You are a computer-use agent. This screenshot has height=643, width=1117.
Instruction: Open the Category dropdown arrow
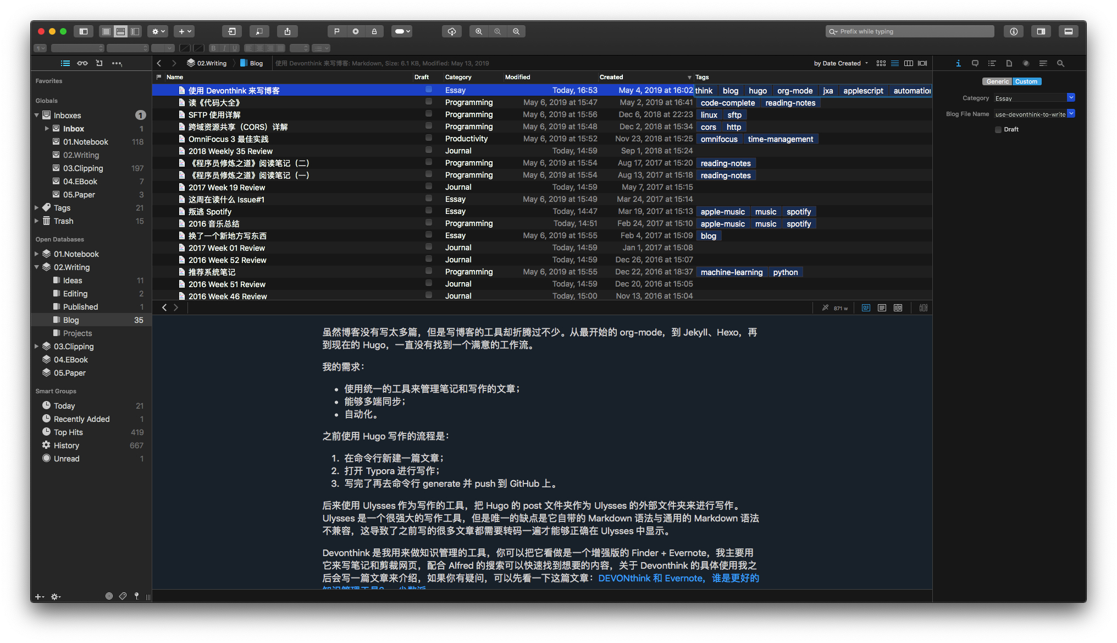coord(1071,98)
